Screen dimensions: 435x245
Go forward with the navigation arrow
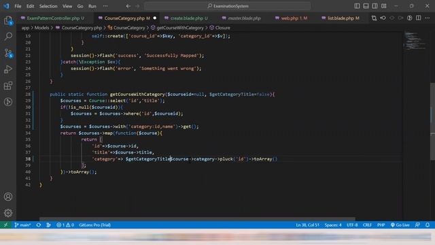[x=137, y=6]
